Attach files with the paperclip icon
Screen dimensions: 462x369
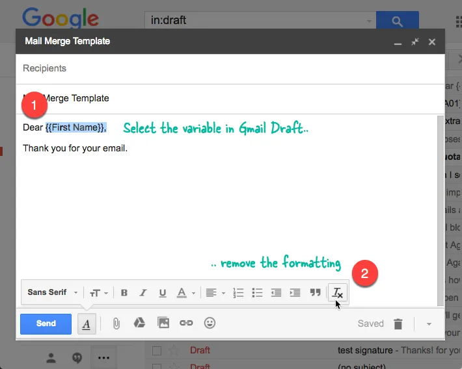tap(116, 323)
